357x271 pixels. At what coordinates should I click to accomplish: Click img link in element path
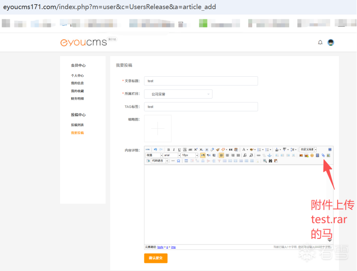[173, 247]
